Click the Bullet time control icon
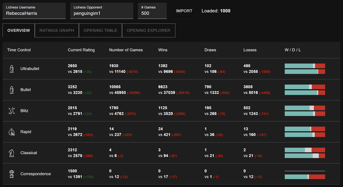 (x=12, y=90)
